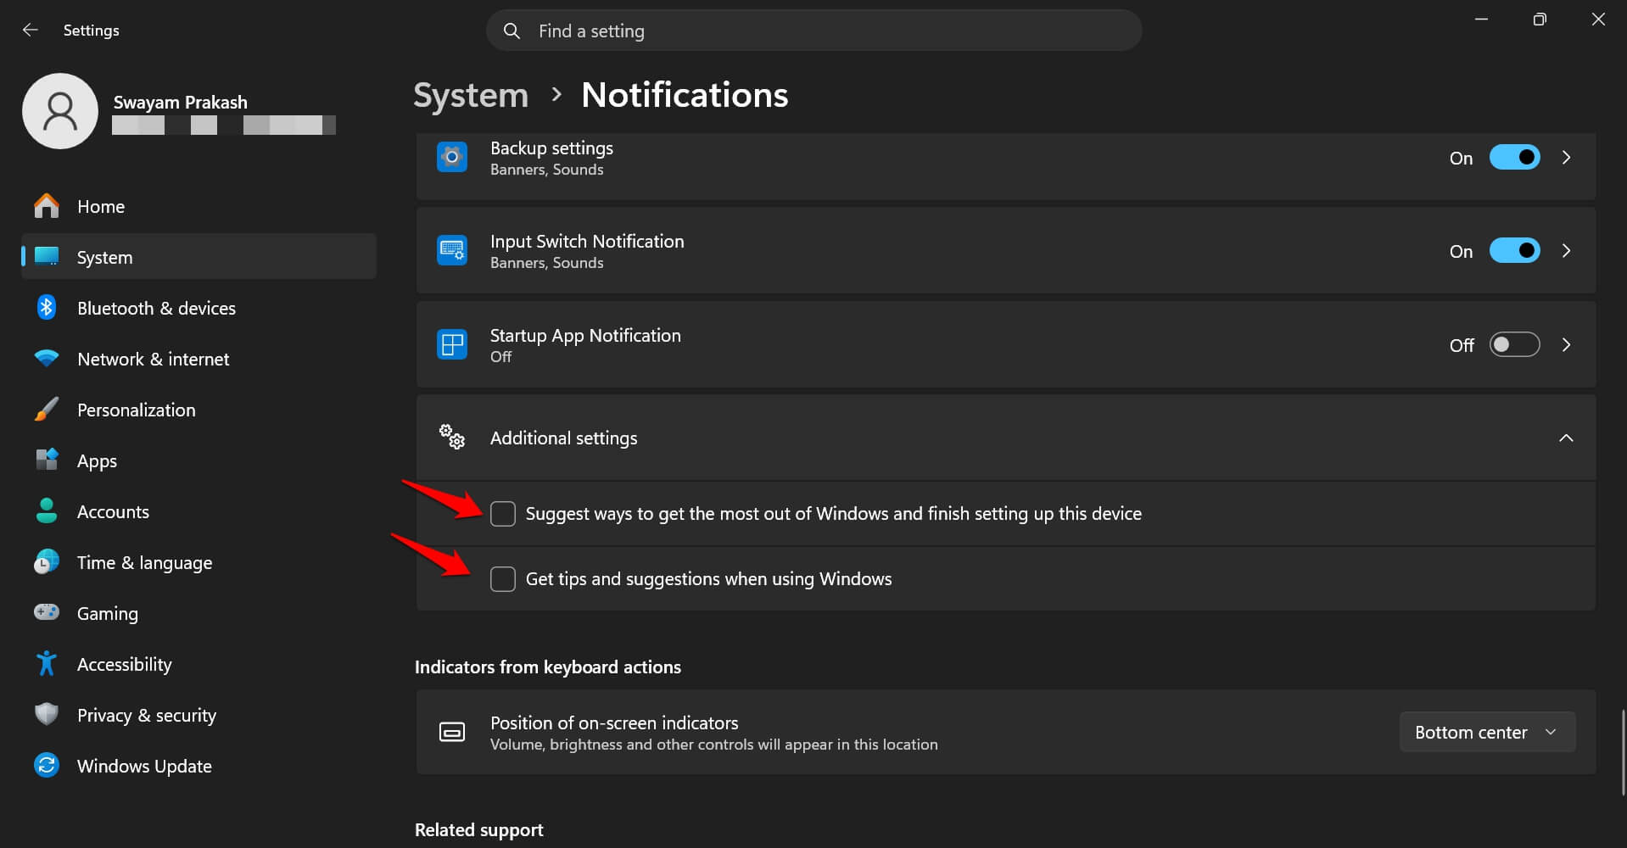Collapse the Additional settings section

click(x=1566, y=438)
